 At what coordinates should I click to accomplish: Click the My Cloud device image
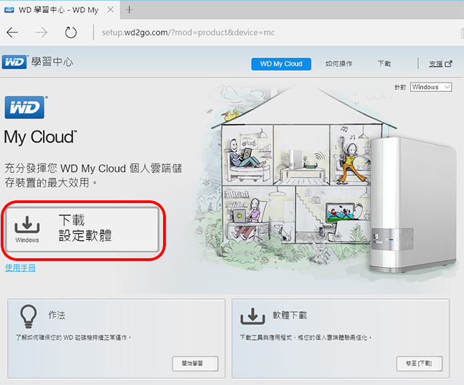pyautogui.click(x=413, y=204)
